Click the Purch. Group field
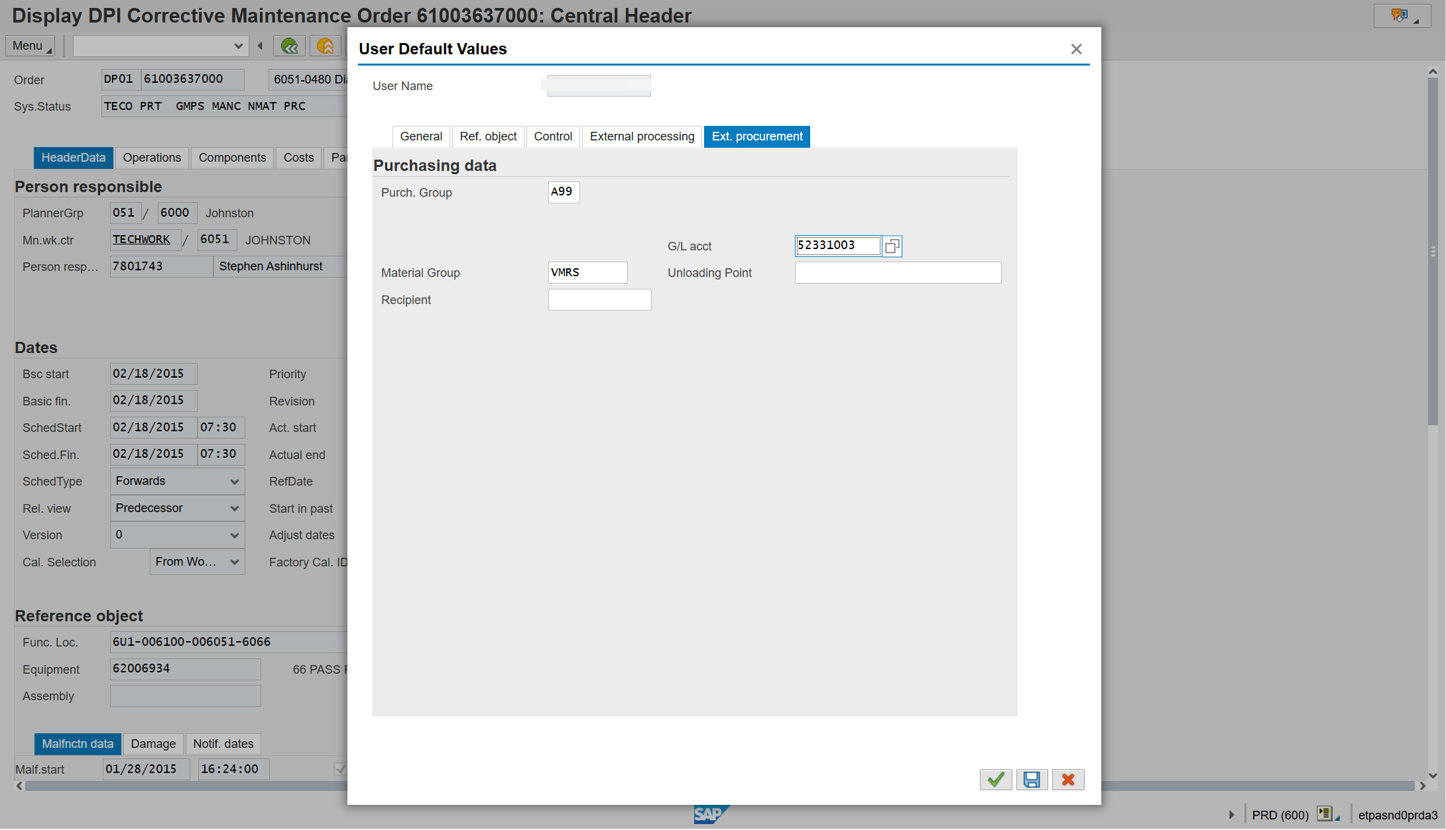This screenshot has width=1446, height=830. 564,192
